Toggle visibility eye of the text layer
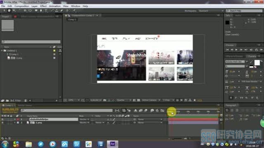Viewport: 264px width, 148px height. [x=2, y=119]
